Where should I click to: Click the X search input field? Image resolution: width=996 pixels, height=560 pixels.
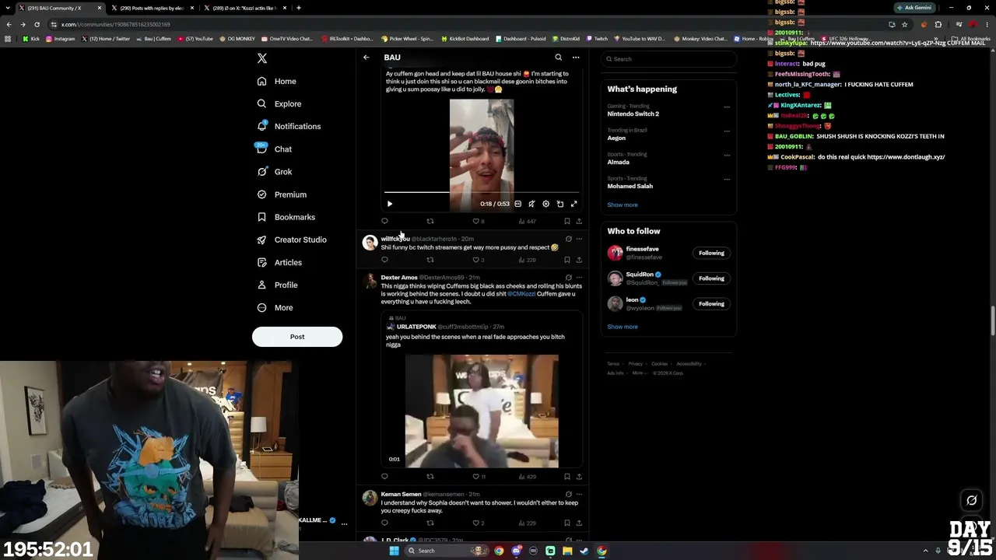(x=668, y=59)
